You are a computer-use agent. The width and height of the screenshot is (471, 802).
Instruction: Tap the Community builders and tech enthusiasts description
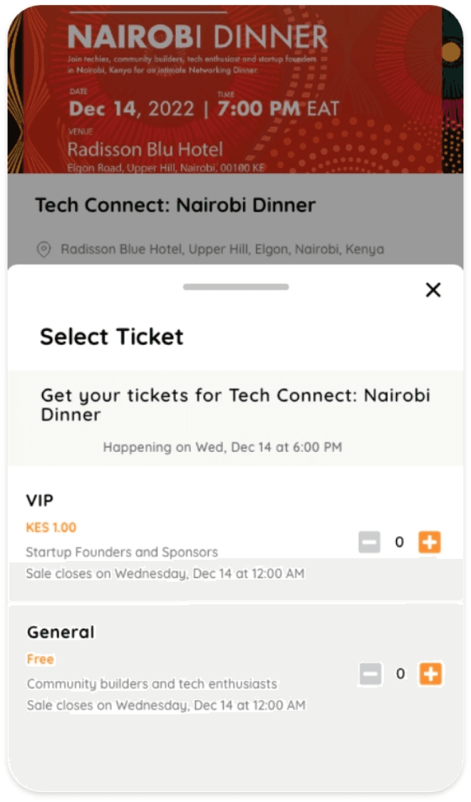pyautogui.click(x=152, y=684)
